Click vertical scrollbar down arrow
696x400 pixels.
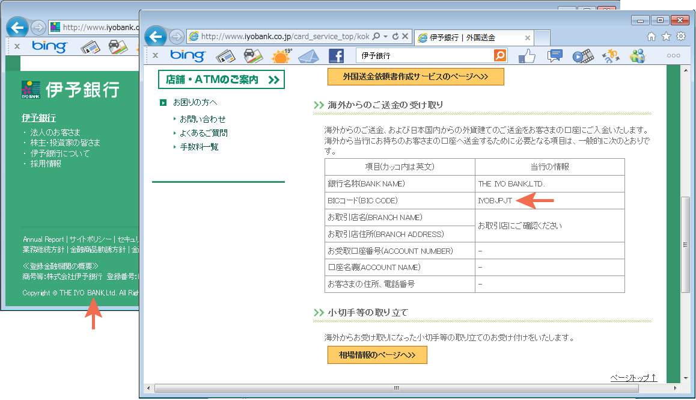click(685, 378)
